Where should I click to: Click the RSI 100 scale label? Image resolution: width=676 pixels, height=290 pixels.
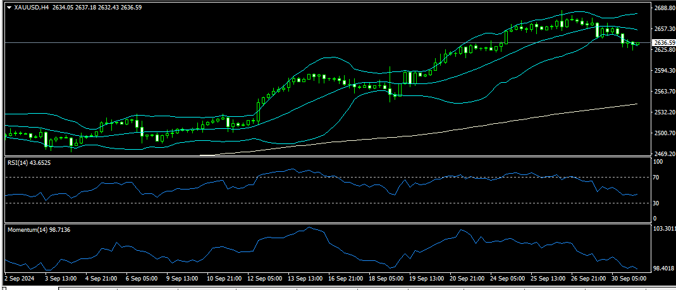[x=658, y=162]
